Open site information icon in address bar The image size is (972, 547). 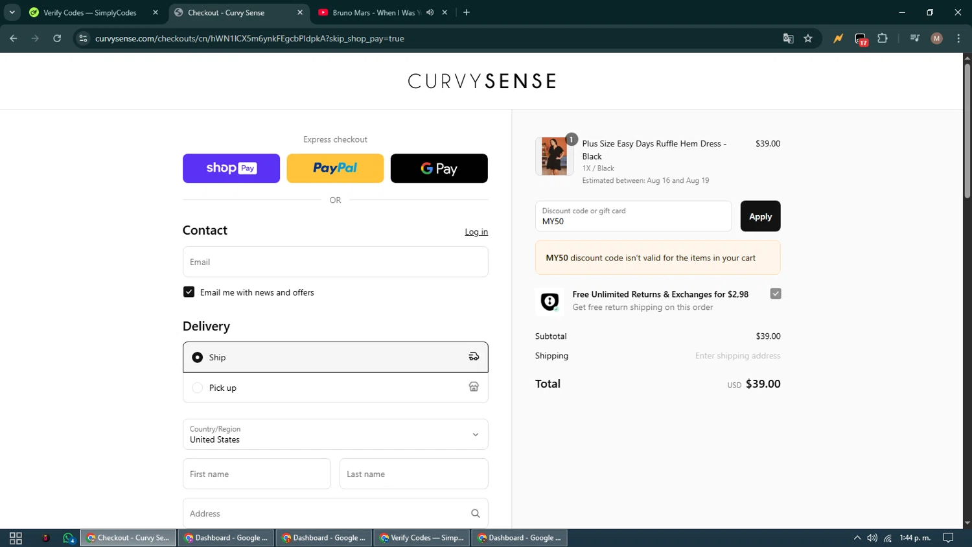pos(83,38)
